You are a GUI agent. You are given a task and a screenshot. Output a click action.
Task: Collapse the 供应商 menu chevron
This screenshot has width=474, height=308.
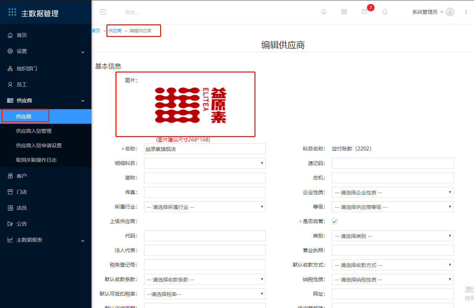coord(83,100)
